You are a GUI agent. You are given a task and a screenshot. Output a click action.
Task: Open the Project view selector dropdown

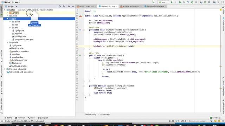click(11, 6)
